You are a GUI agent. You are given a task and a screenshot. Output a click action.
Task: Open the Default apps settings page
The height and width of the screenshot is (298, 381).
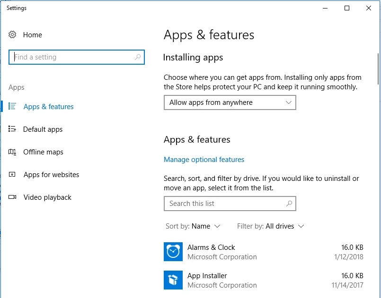point(43,129)
